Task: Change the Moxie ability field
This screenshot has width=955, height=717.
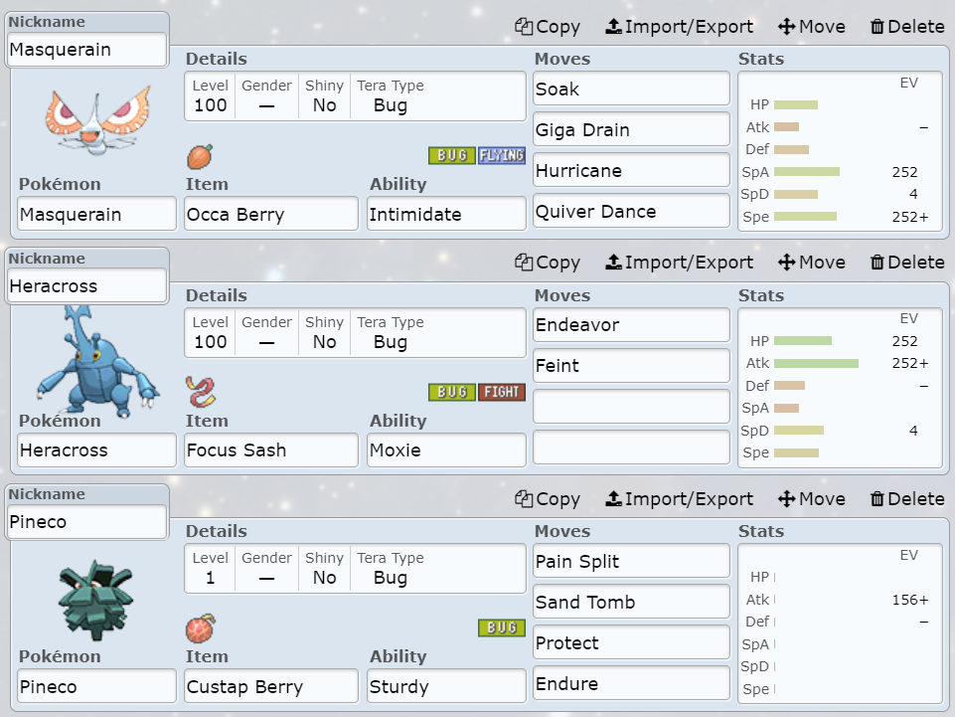Action: 446,449
